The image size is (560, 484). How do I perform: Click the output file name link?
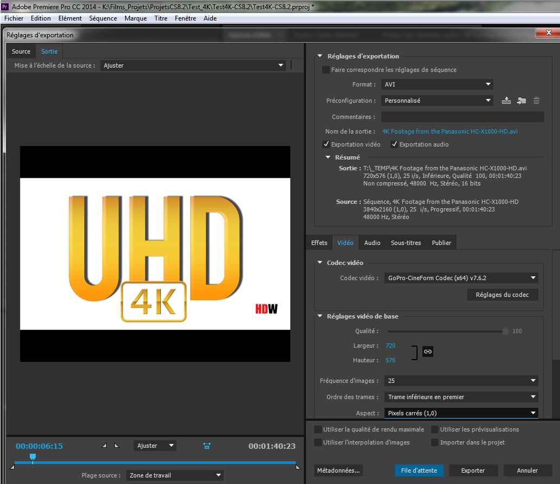450,131
